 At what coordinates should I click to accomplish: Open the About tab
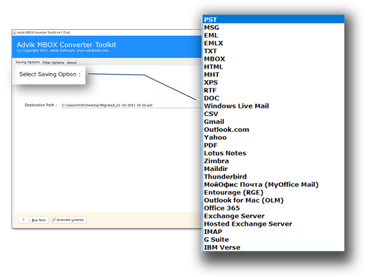point(72,63)
